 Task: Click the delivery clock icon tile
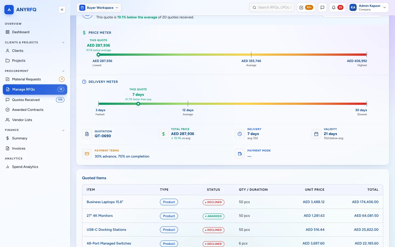(x=240, y=134)
